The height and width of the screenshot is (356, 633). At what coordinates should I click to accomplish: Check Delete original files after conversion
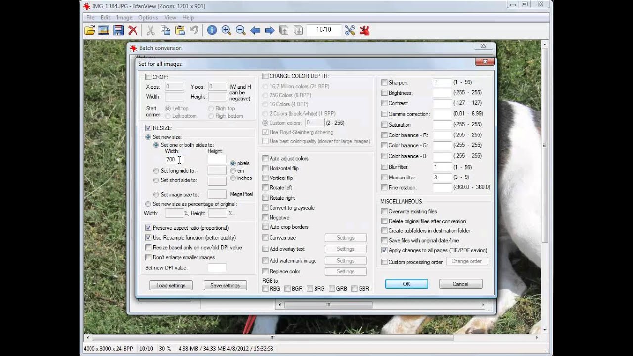tap(384, 221)
